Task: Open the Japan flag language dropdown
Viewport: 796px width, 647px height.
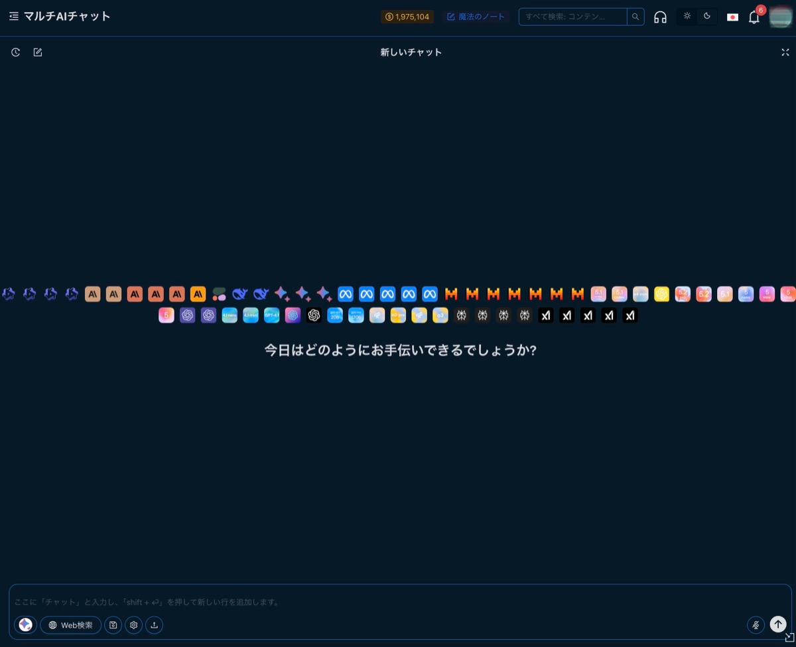Action: click(732, 17)
